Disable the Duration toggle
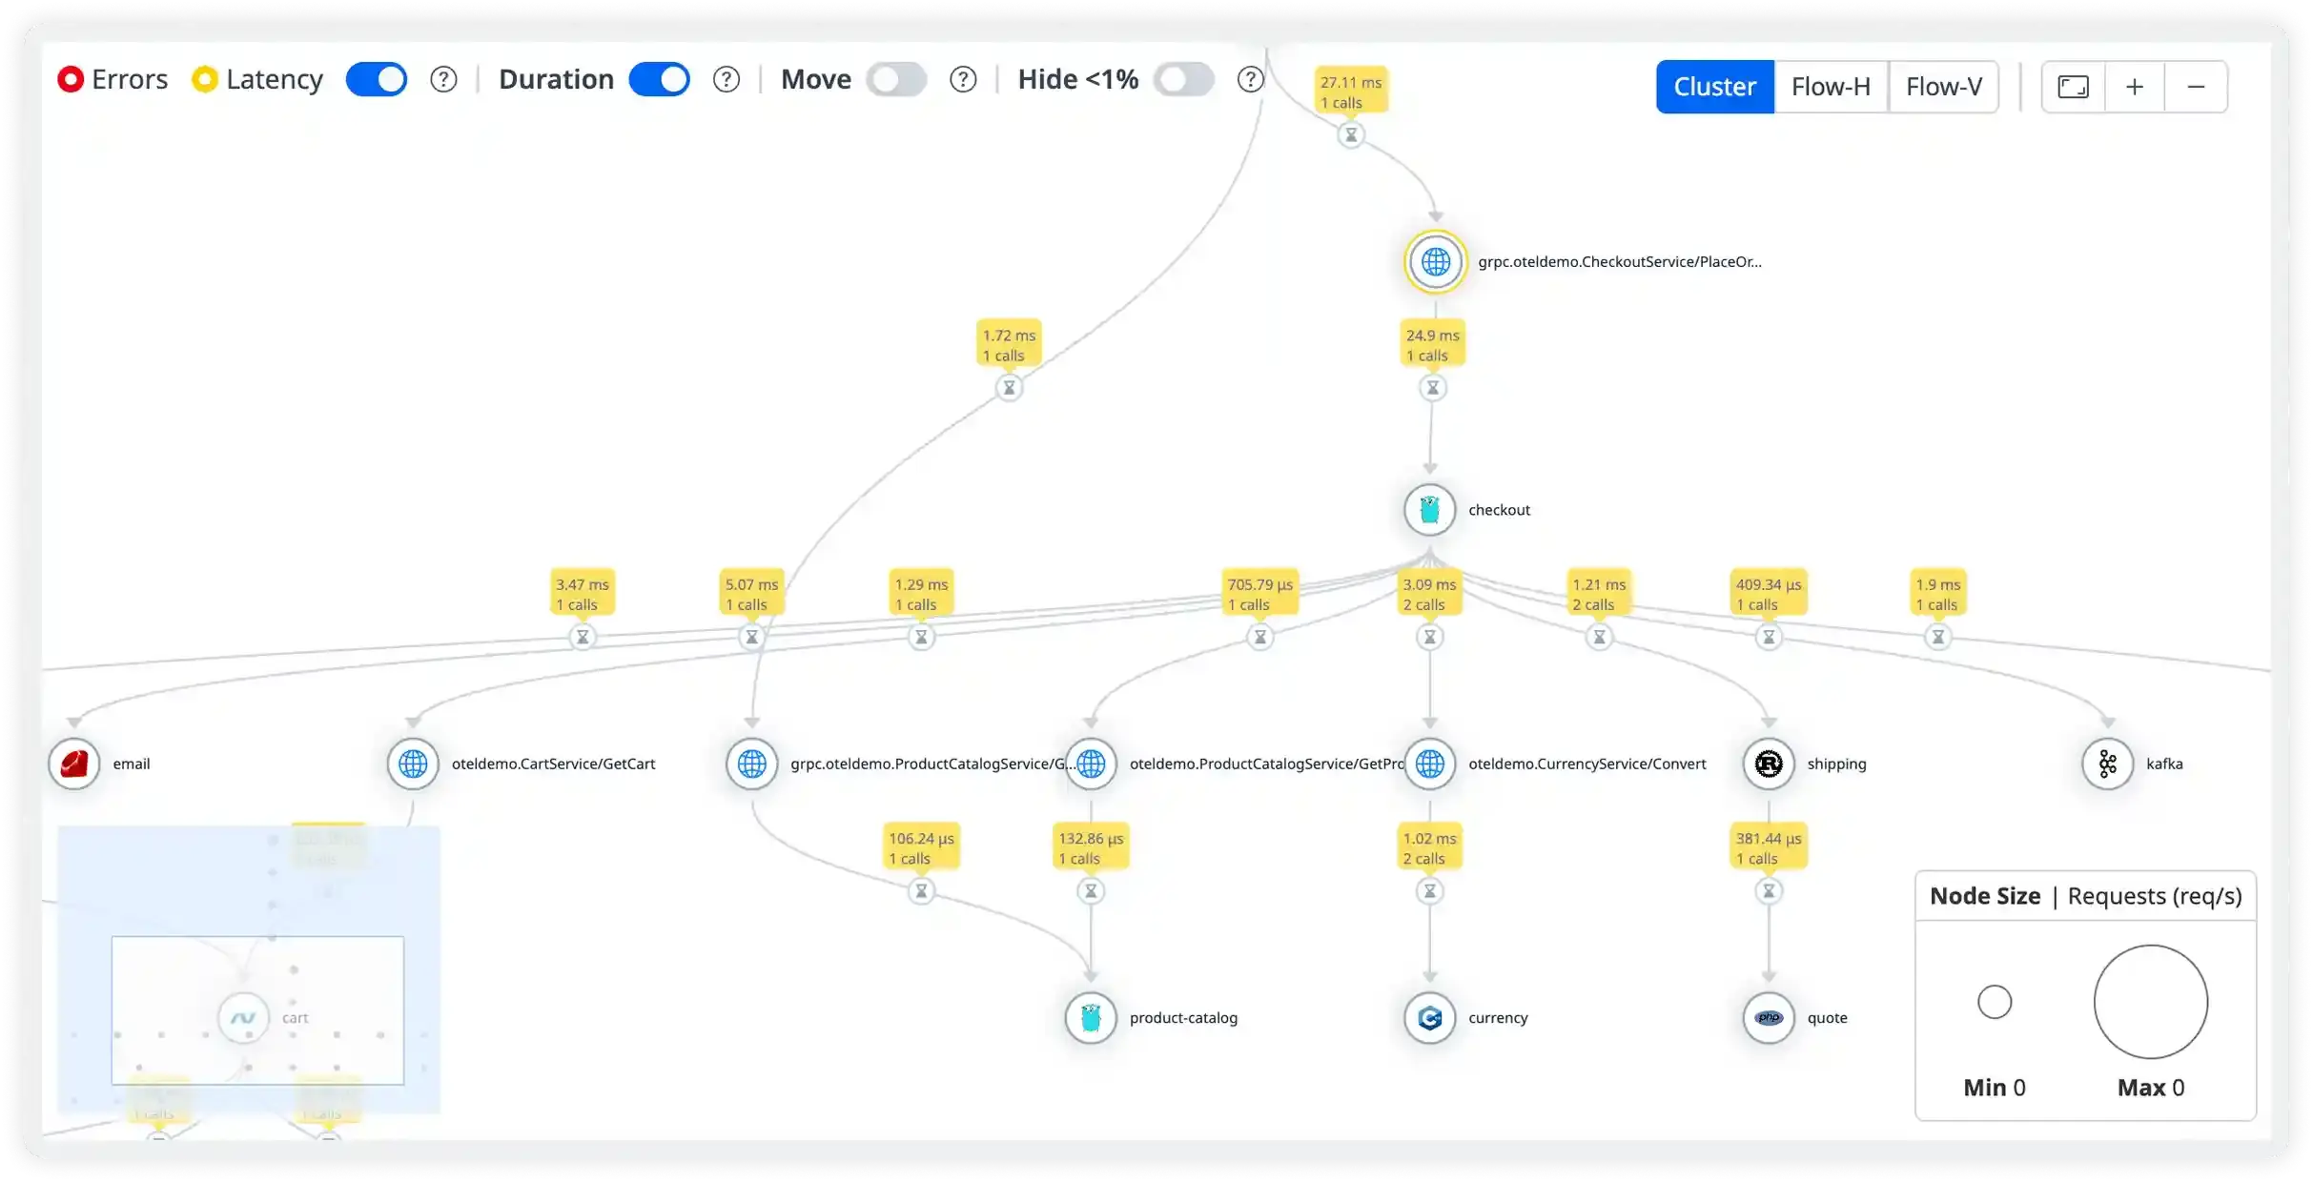 pyautogui.click(x=660, y=79)
